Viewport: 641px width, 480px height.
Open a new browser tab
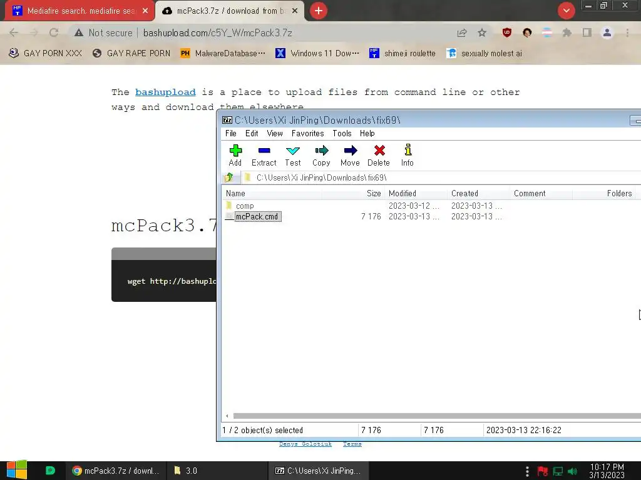[319, 11]
